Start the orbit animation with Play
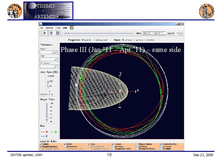Image resolution: width=219 pixels, height=164 pixels. click(45, 33)
